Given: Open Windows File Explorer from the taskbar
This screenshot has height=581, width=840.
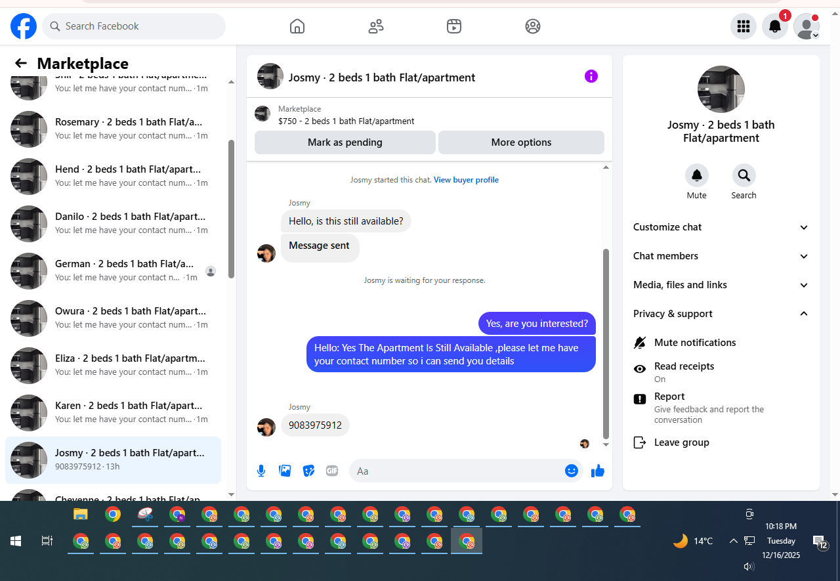Looking at the screenshot, I should click(80, 515).
